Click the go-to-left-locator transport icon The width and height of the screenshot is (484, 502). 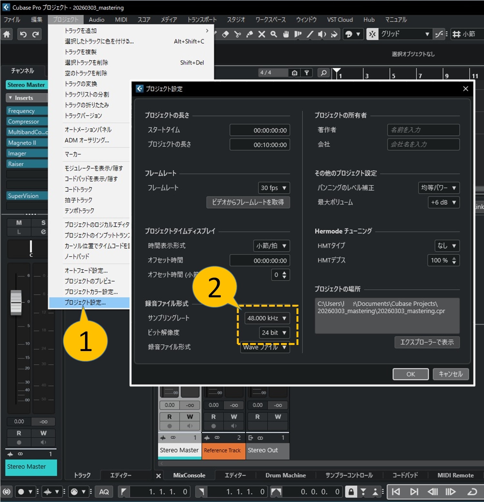point(396,492)
